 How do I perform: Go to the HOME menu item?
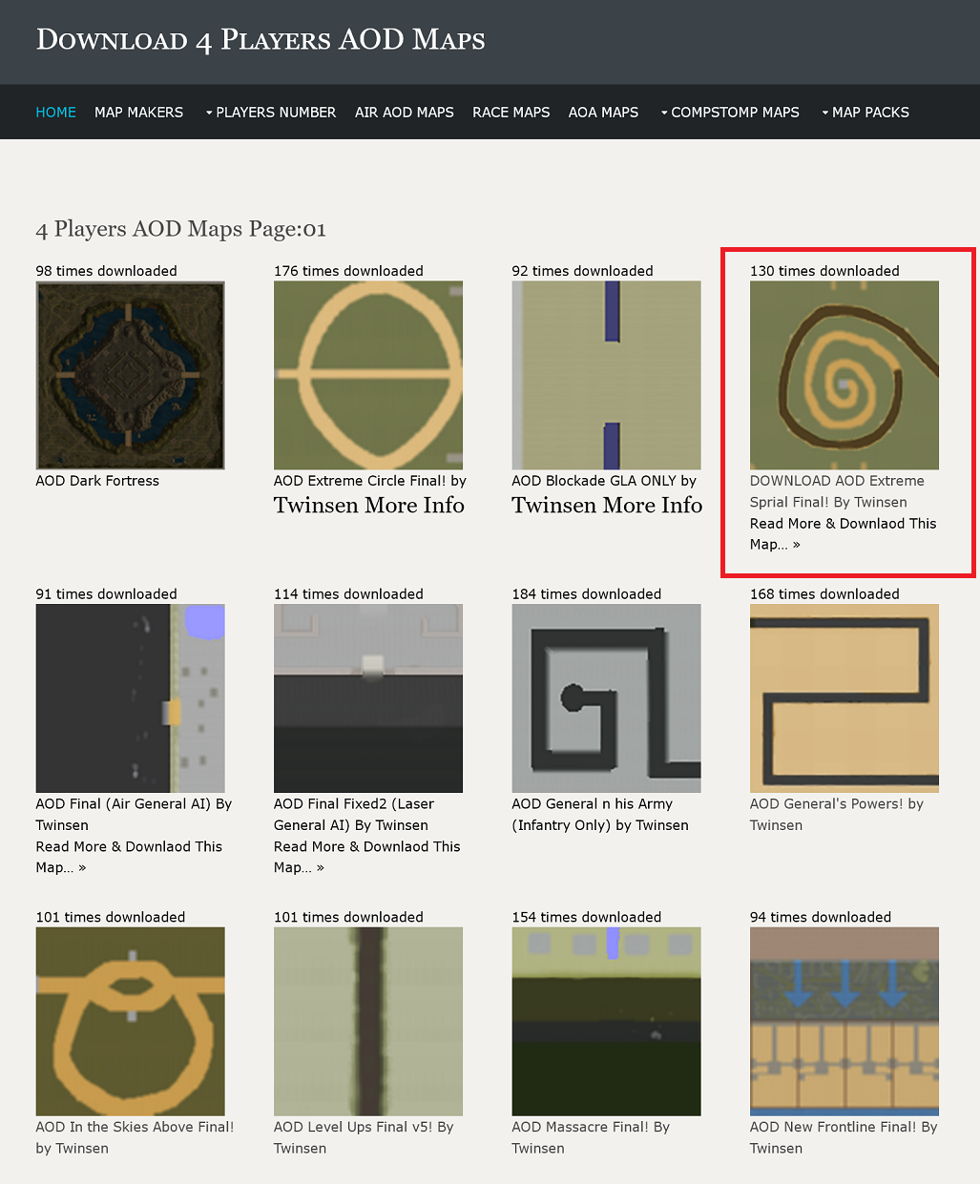pyautogui.click(x=55, y=113)
